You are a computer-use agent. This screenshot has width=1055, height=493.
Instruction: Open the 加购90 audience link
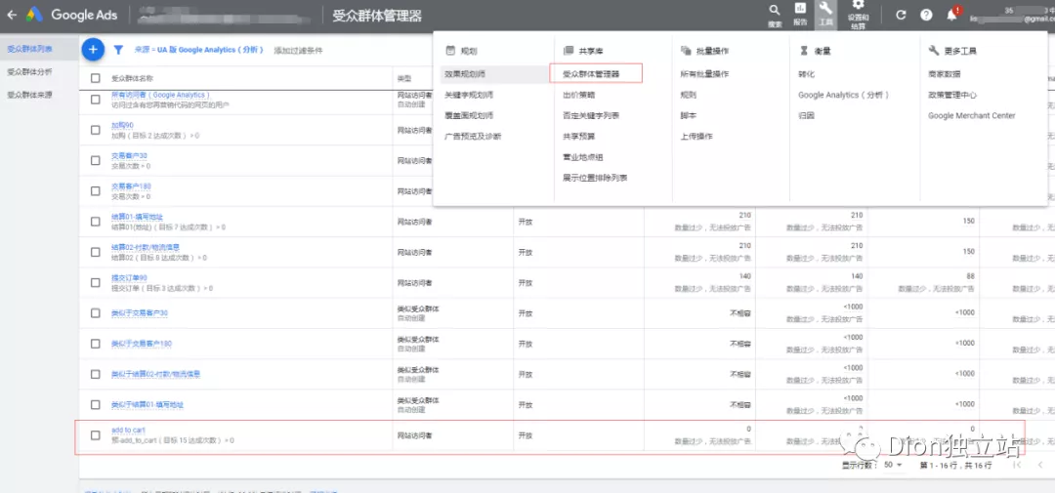click(x=122, y=125)
